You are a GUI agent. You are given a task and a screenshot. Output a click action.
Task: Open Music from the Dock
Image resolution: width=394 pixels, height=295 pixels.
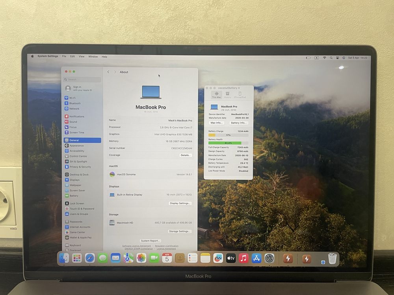[243, 258]
